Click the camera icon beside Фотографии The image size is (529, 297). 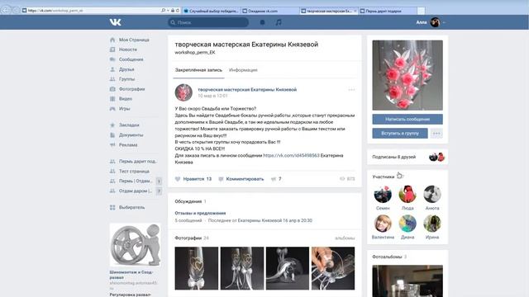point(112,89)
